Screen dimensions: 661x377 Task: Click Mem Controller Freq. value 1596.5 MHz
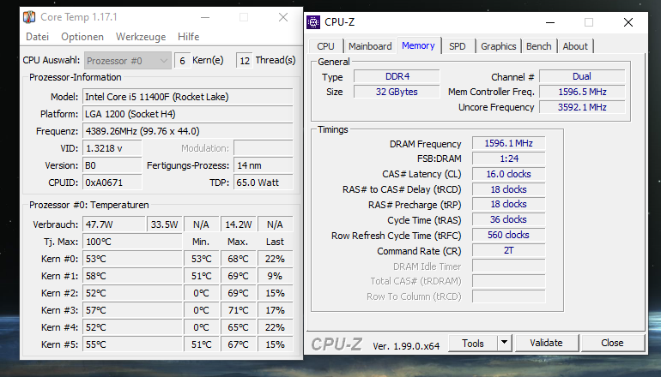(582, 92)
